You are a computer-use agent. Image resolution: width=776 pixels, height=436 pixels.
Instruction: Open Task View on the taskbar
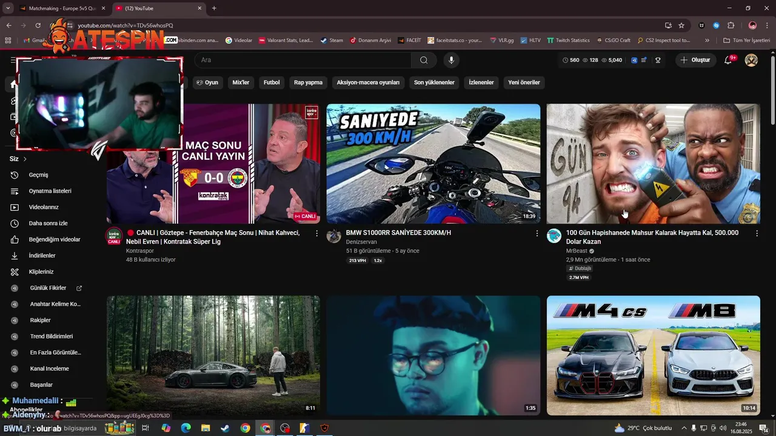145,428
